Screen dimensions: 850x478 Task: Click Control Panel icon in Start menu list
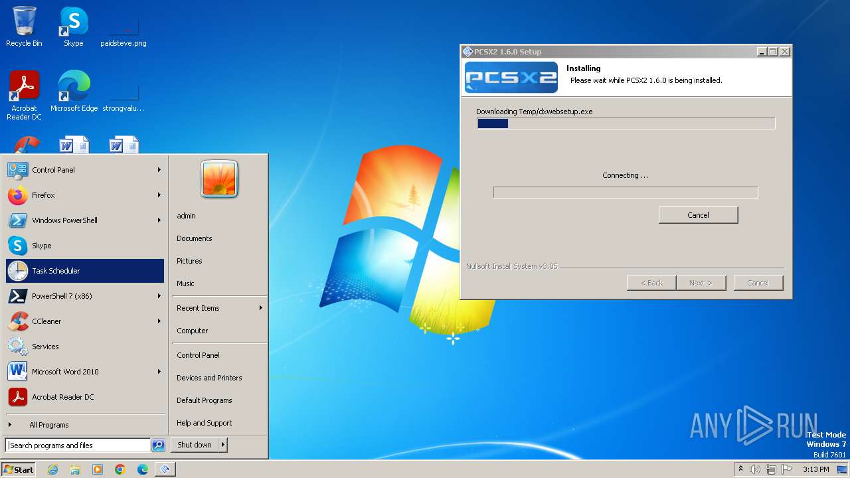tap(17, 170)
